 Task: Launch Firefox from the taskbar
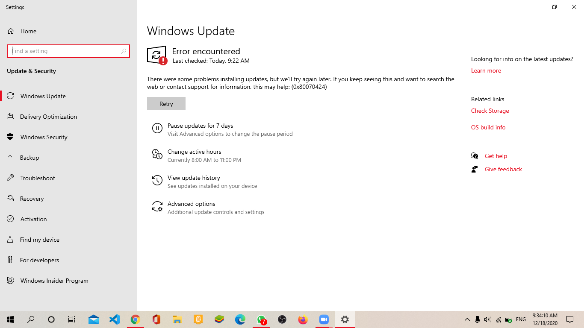click(303, 319)
